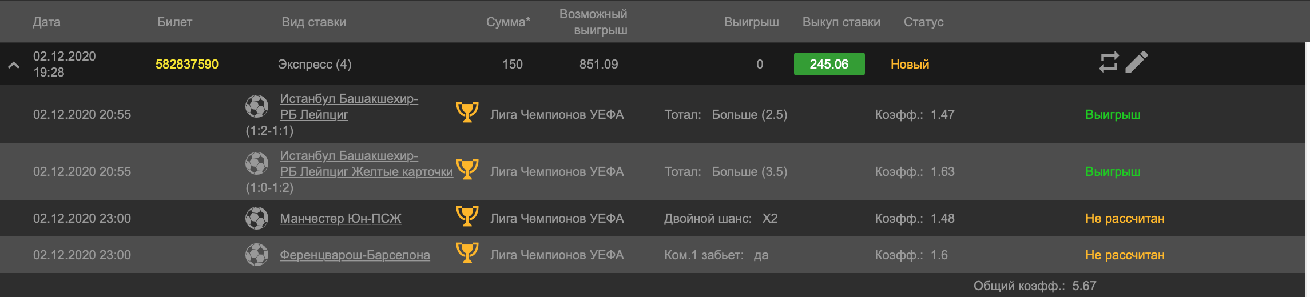Image resolution: width=1310 pixels, height=297 pixels.
Task: Click the Статус column header
Action: coord(923,22)
